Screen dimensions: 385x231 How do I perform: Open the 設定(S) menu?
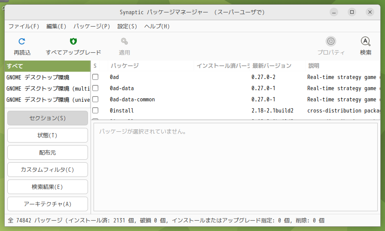click(x=127, y=26)
